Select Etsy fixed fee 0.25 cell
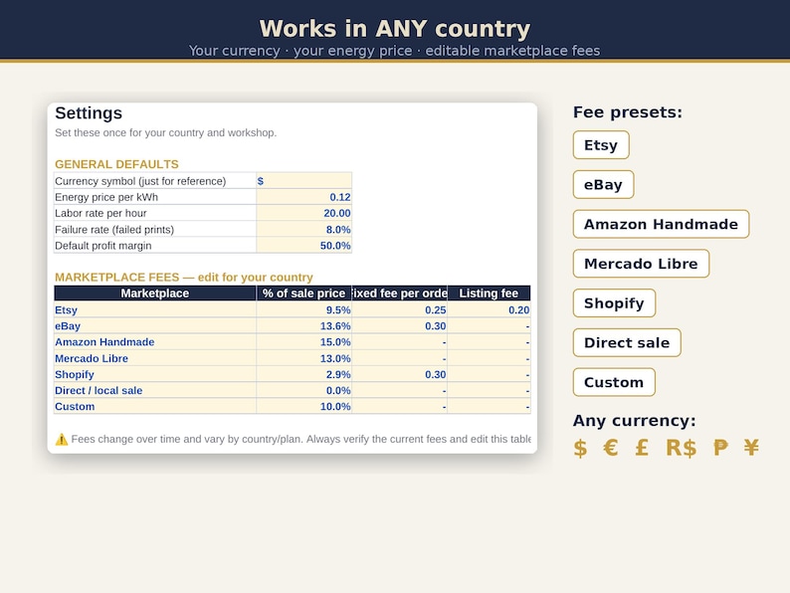 pyautogui.click(x=400, y=309)
